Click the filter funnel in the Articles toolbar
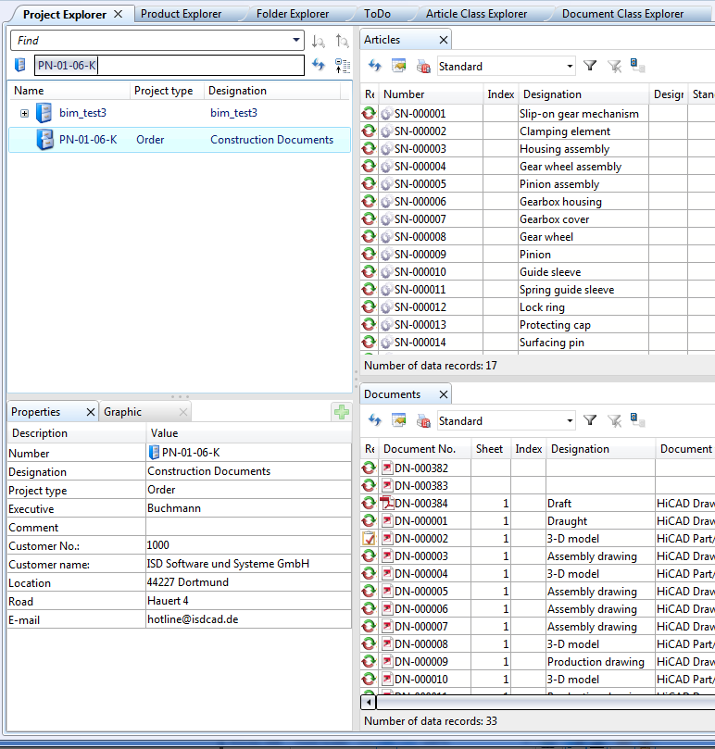Viewport: 715px width, 749px height. coord(590,66)
